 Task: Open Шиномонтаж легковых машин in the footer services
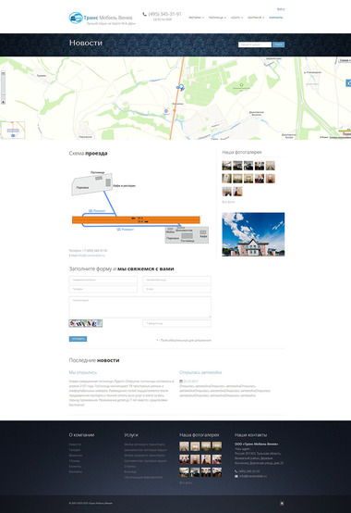coord(146,450)
